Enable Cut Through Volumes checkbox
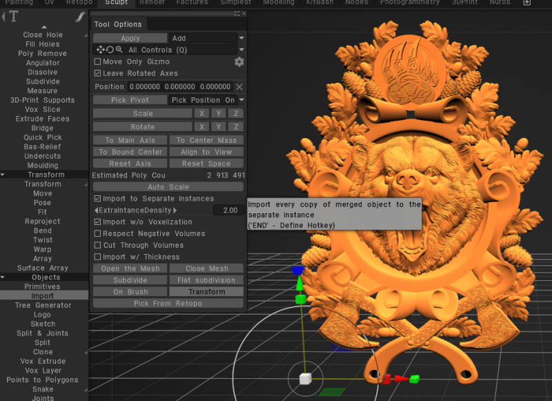552x401 pixels. [97, 245]
